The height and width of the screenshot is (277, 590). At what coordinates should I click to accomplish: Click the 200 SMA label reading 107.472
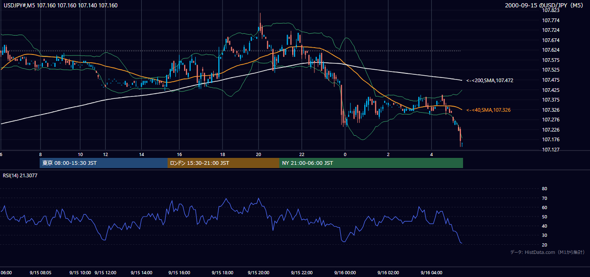(490, 80)
